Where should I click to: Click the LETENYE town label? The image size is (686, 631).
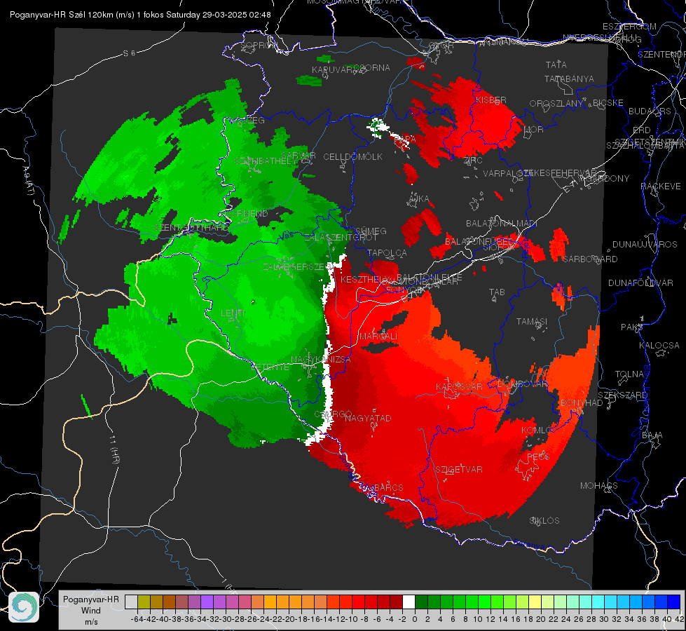point(270,367)
